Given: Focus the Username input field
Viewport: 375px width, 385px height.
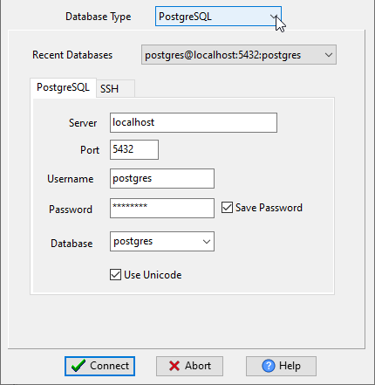Looking at the screenshot, I should [x=162, y=178].
